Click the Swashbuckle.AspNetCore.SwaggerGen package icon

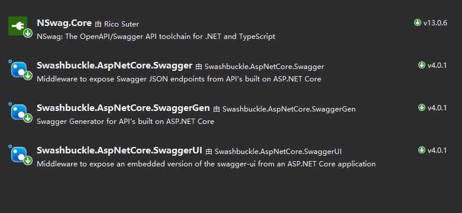[20, 112]
